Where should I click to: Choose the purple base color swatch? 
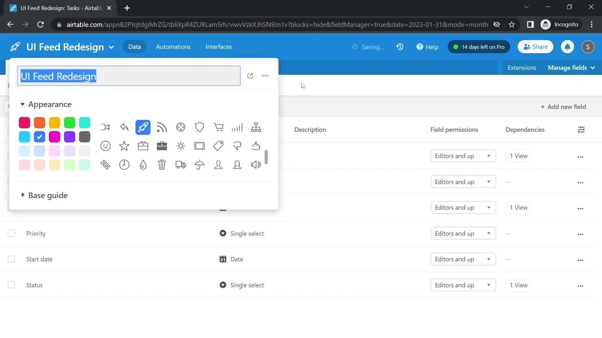pyautogui.click(x=70, y=137)
